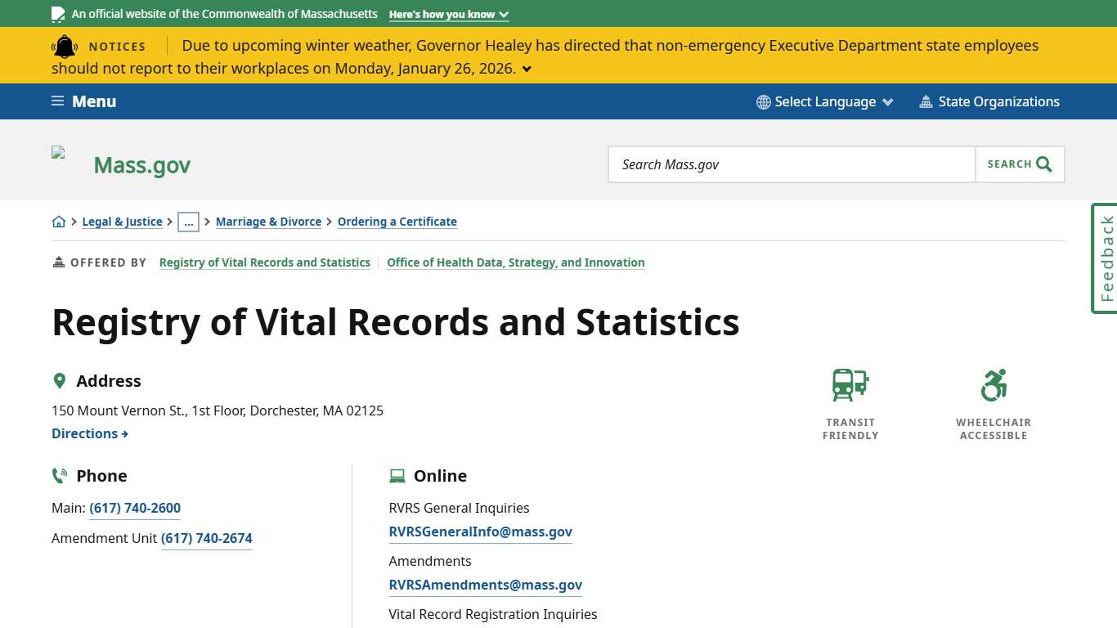Open the Feedback tab on the right edge
The height and width of the screenshot is (628, 1117).
(x=1105, y=258)
